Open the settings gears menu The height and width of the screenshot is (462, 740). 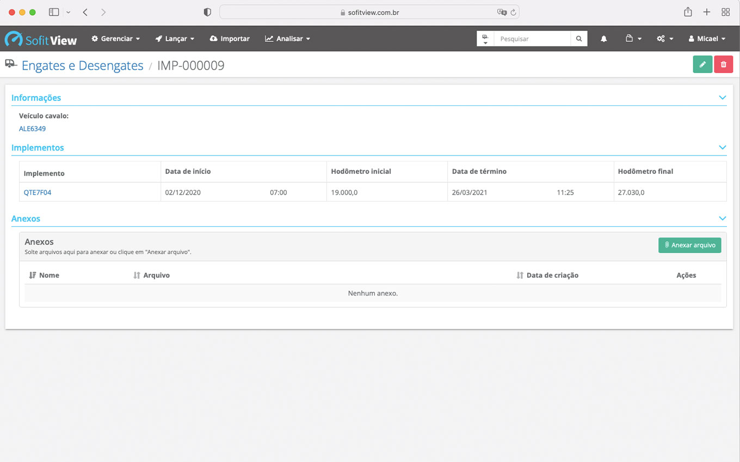[664, 39]
